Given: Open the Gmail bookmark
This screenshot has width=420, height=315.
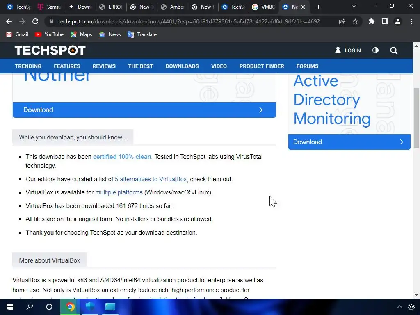Looking at the screenshot, I should (x=17, y=34).
